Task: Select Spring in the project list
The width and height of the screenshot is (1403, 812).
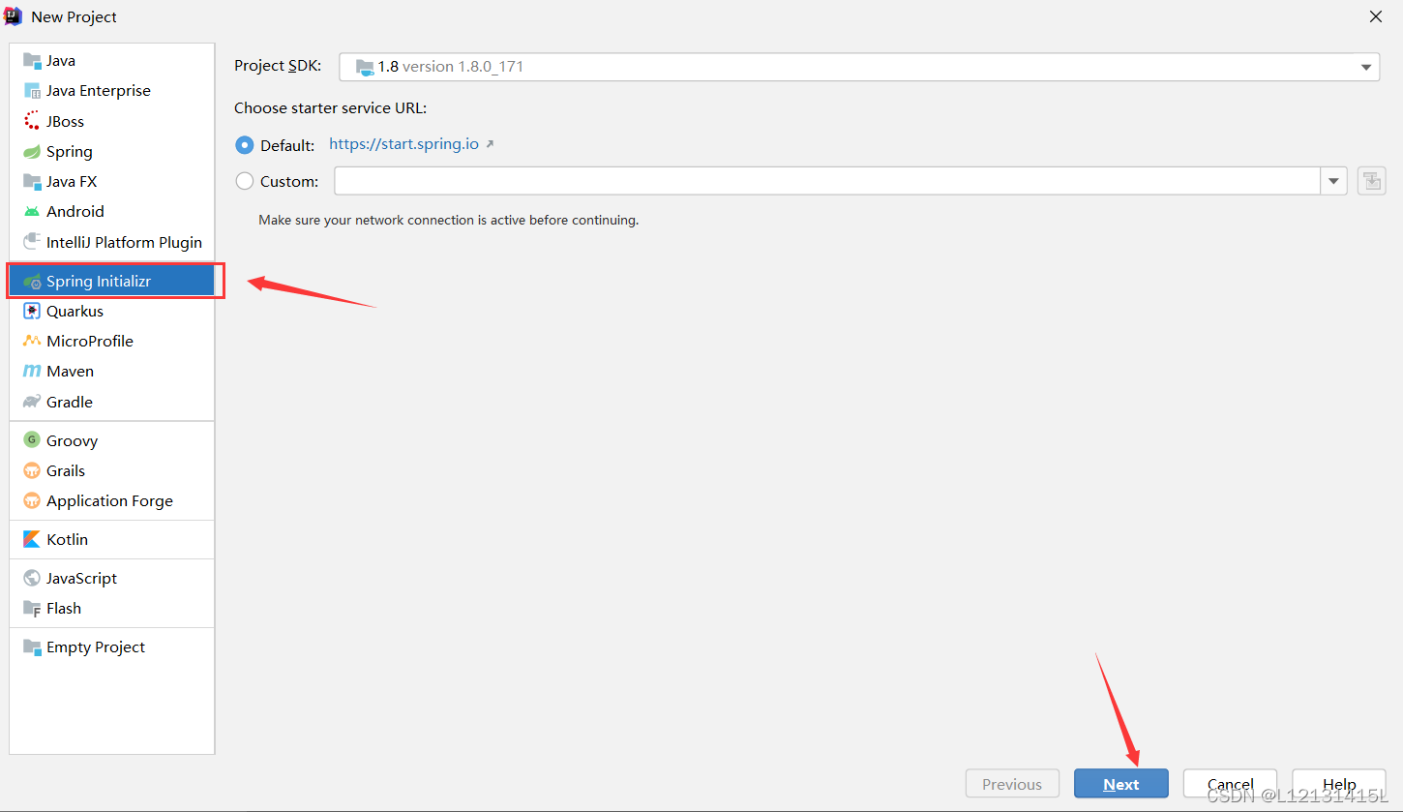Action: click(112, 151)
